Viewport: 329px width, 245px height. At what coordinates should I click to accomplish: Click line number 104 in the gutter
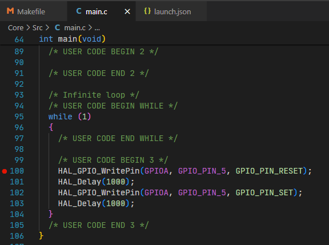(x=17, y=214)
